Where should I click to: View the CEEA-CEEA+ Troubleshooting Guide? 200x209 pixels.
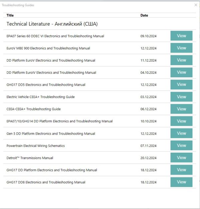tap(181, 109)
